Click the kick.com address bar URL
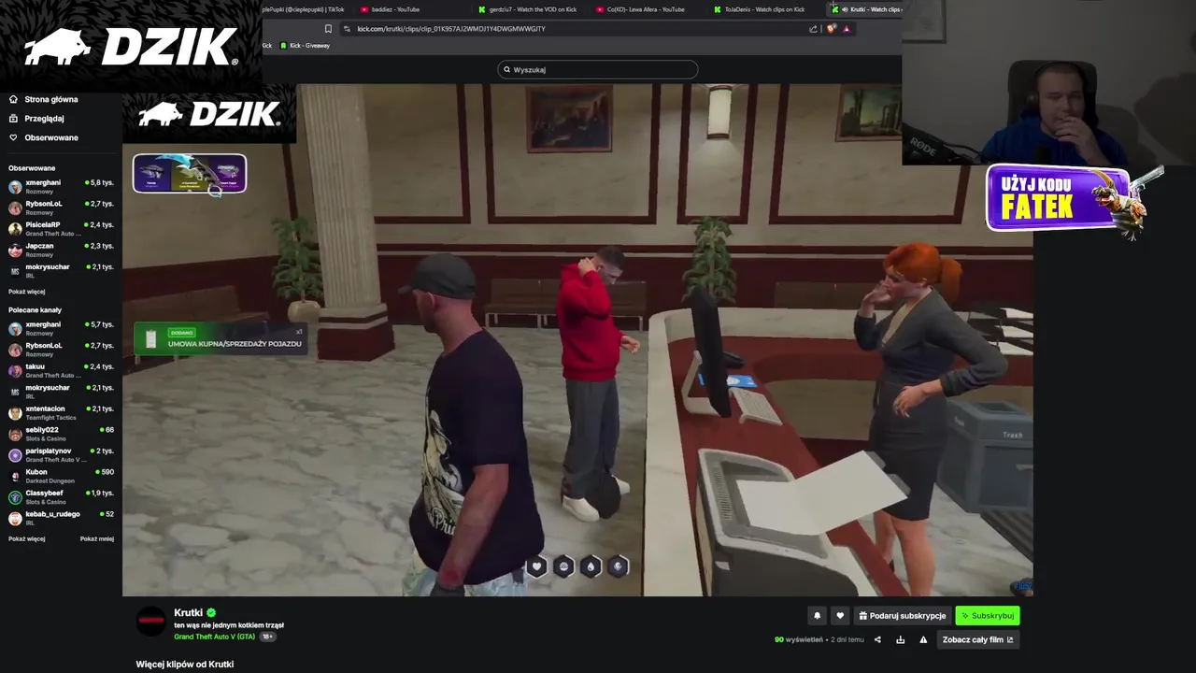1196x673 pixels. point(450,29)
